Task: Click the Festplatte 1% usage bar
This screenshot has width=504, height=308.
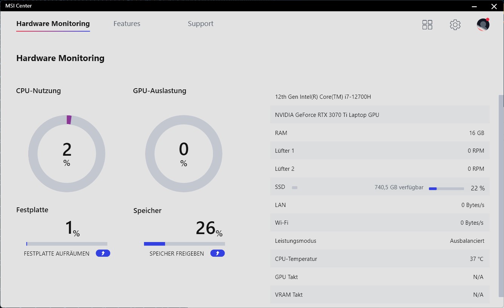Action: (67, 244)
